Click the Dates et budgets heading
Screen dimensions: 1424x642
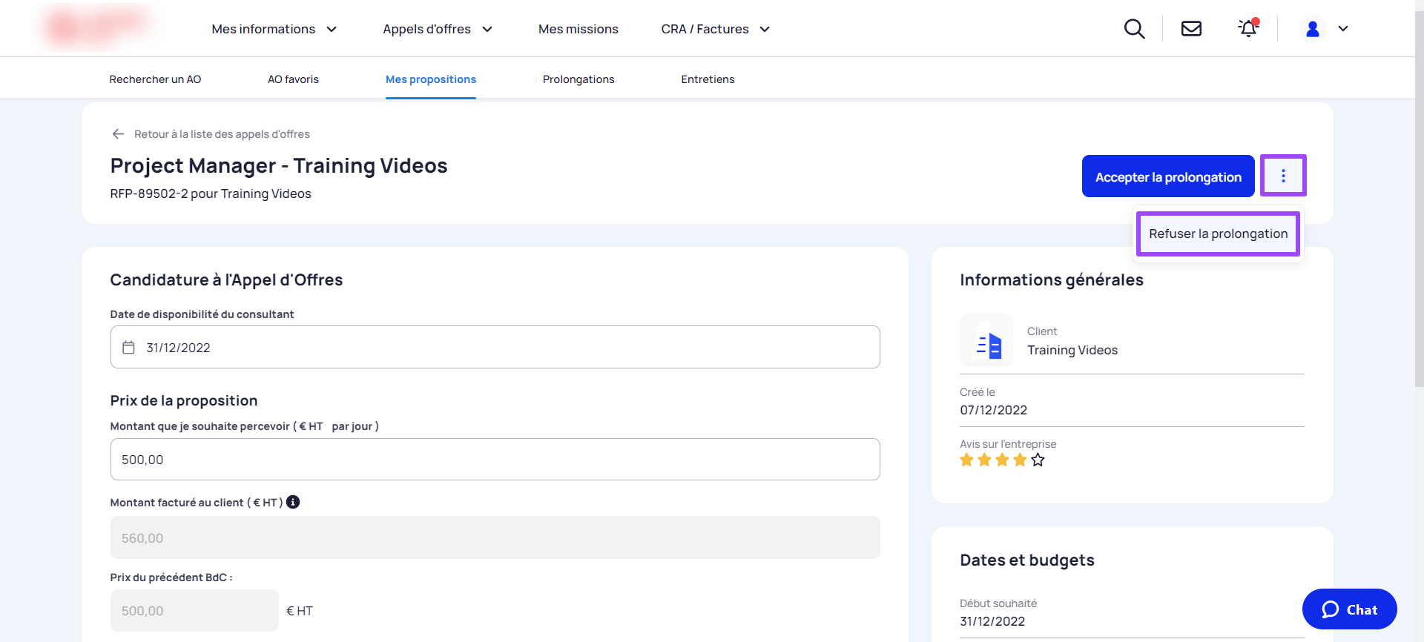1027,560
